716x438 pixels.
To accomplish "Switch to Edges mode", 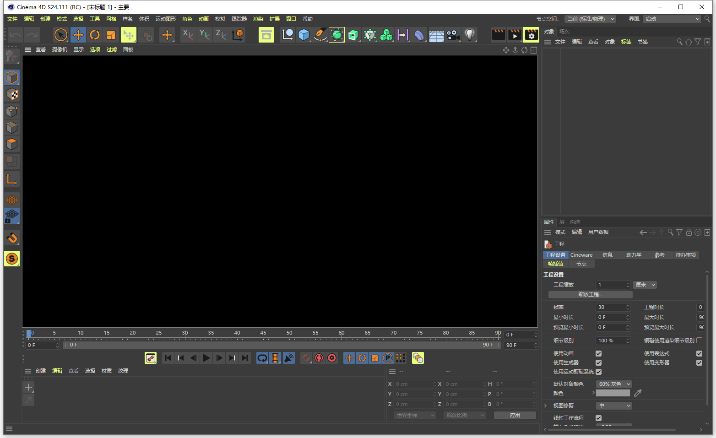I will [x=12, y=128].
